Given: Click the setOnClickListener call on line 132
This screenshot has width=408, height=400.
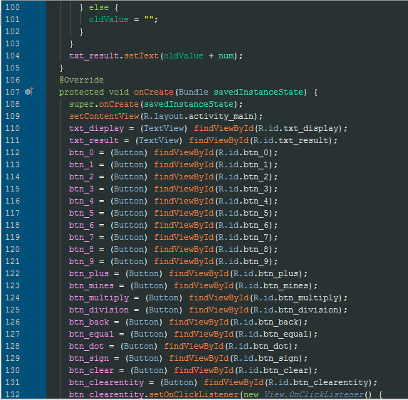Looking at the screenshot, I should point(194,394).
